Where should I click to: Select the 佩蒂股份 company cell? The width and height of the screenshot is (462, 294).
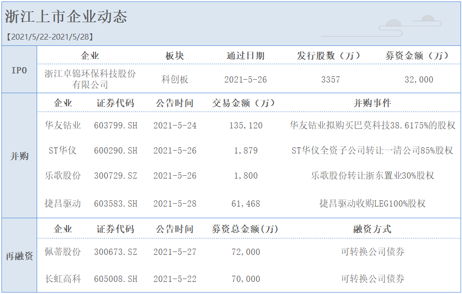pyautogui.click(x=63, y=252)
